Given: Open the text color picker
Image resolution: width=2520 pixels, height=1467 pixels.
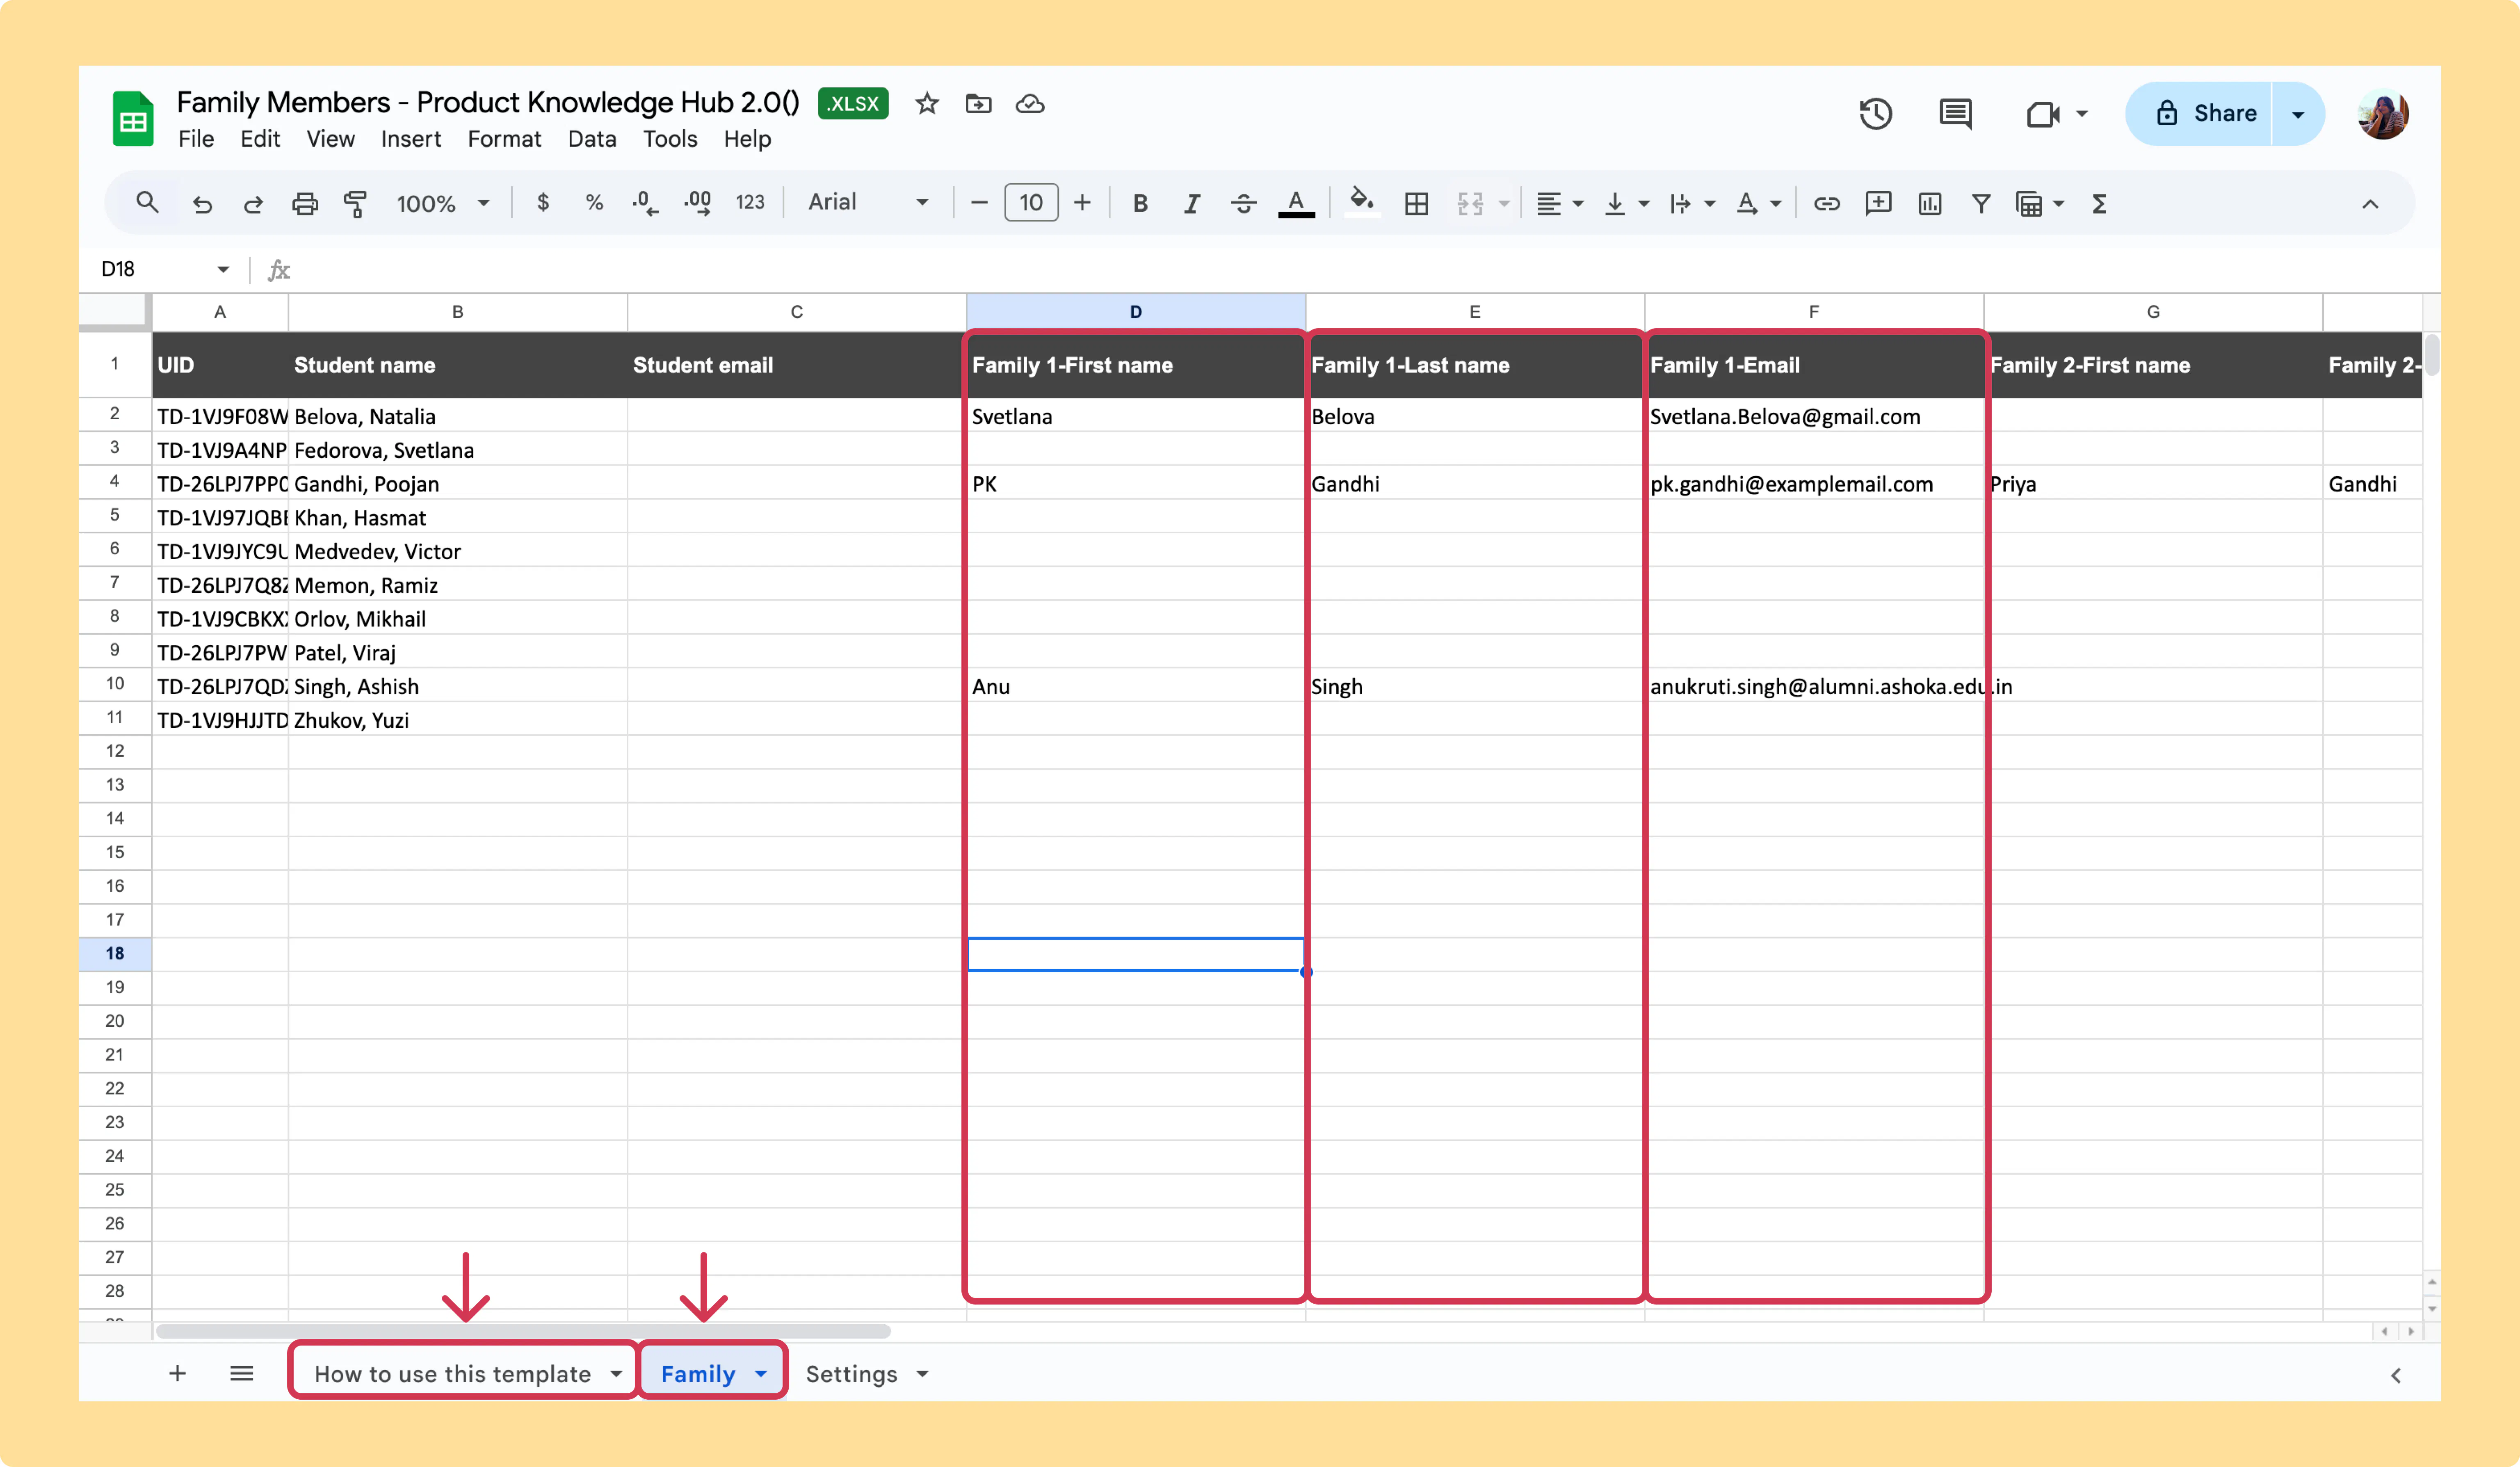Looking at the screenshot, I should (1296, 204).
